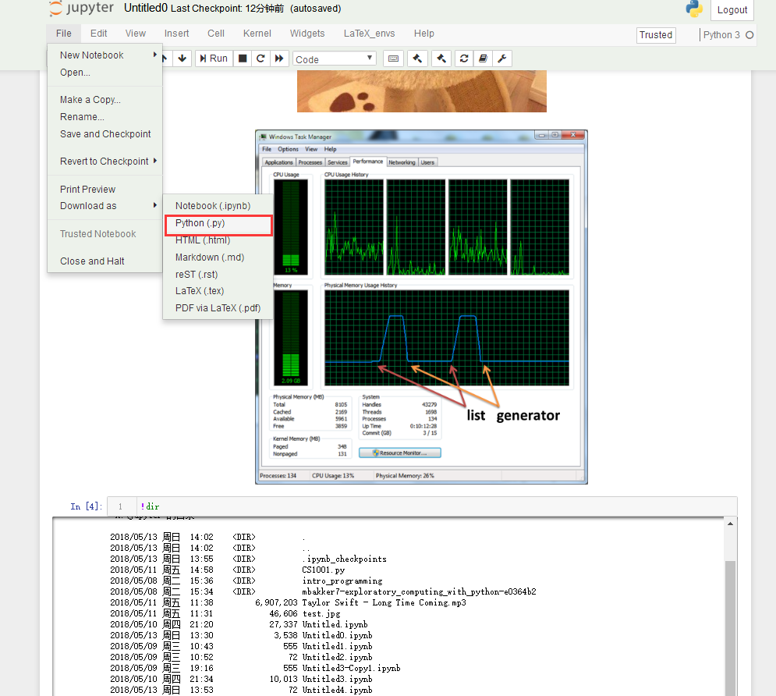Click the move cell down arrow
The image size is (776, 696).
[x=182, y=59]
